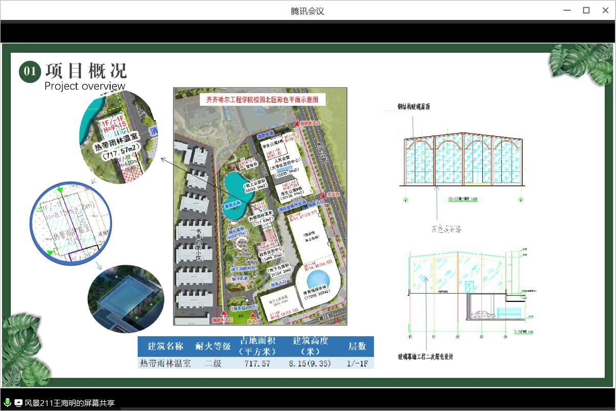
Task: Maximize the Tencent Meeting window
Action: point(586,10)
